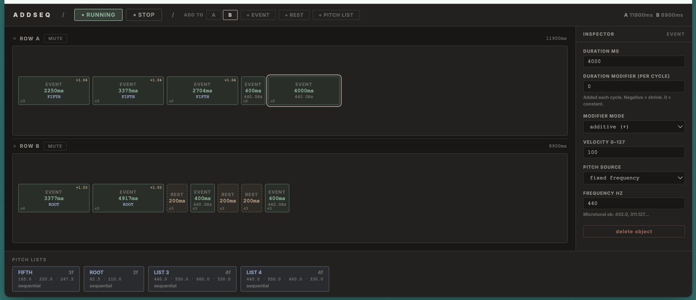The image size is (696, 300).
Task: Add a new event with + EVENT
Action: (258, 15)
